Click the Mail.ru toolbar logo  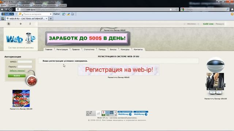8,14
